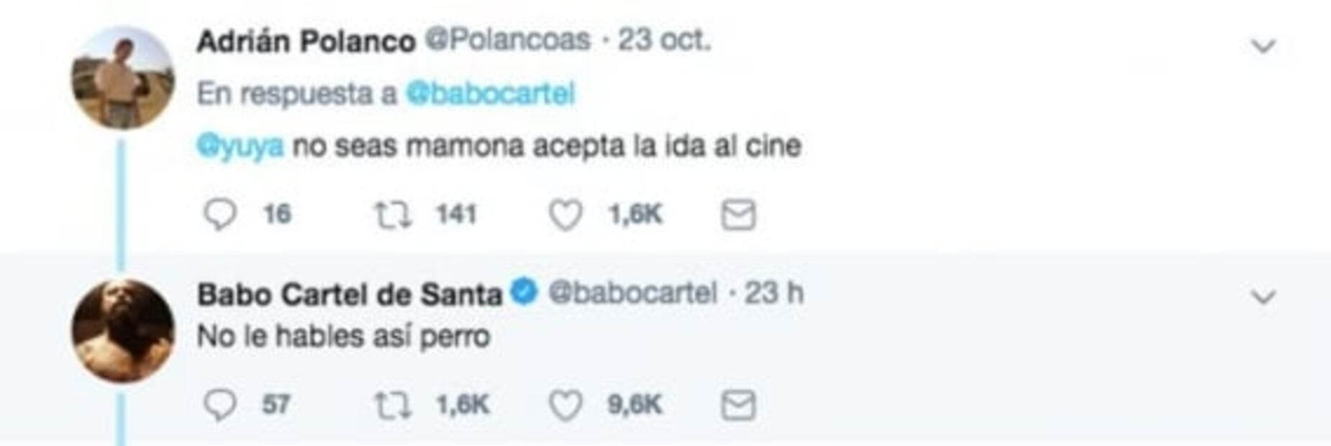Expand options chevron on Adrián Polanco's tweet
The height and width of the screenshot is (446, 1331).
tap(1263, 46)
